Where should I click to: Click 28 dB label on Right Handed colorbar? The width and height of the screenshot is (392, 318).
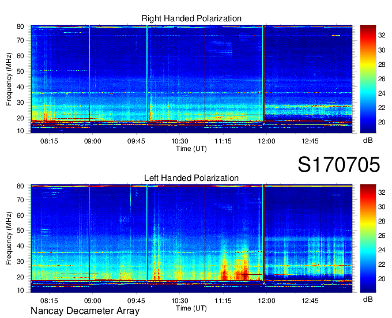pos(382,65)
